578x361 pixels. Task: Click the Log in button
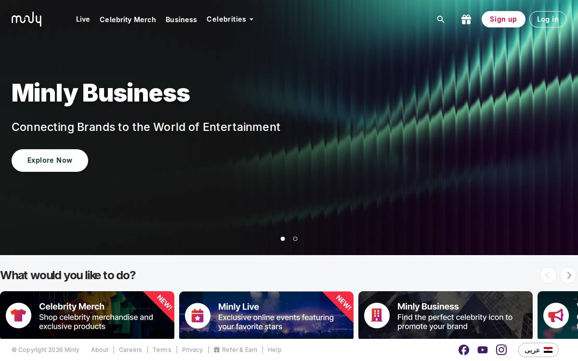coord(548,19)
